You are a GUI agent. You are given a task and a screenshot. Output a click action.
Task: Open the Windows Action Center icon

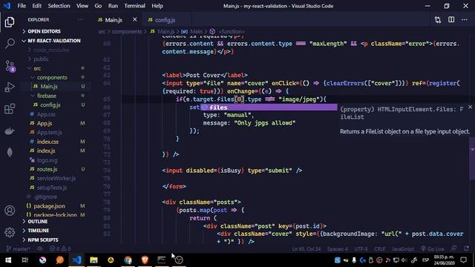point(463,260)
